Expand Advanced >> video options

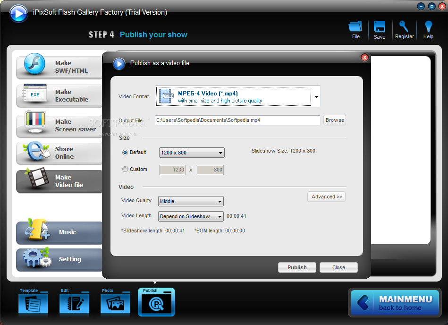click(x=327, y=197)
